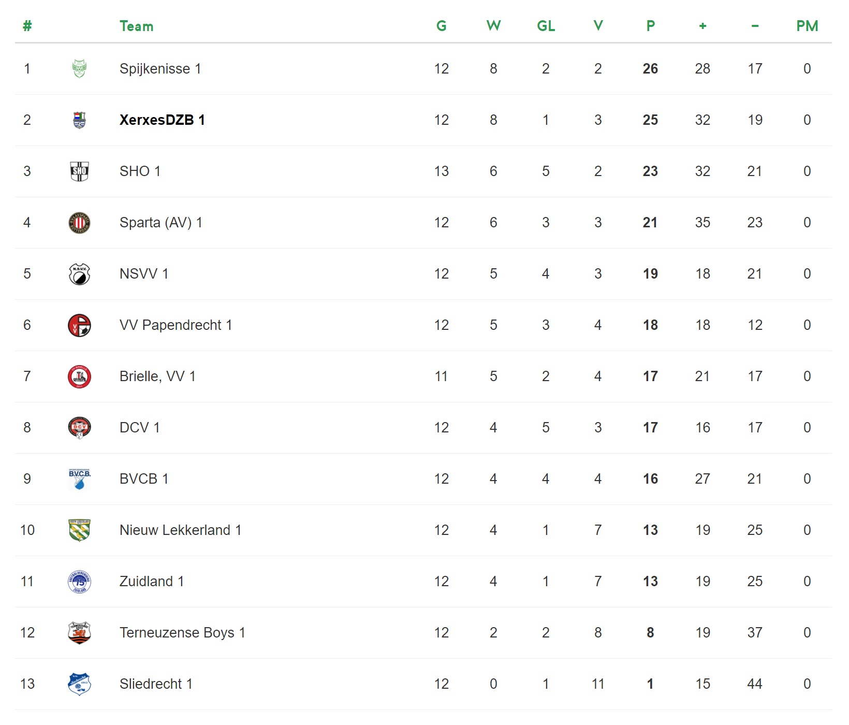The image size is (849, 725).
Task: Click the Brielle VV club badge
Action: pyautogui.click(x=79, y=376)
